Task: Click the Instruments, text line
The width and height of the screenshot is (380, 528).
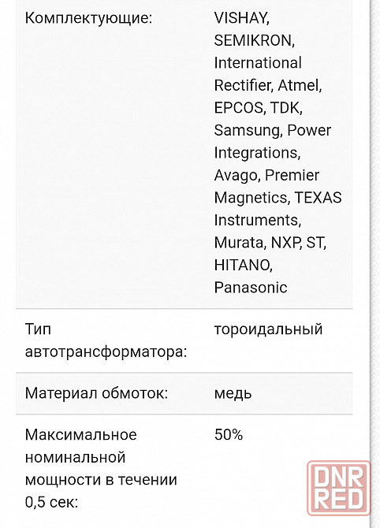Action: coord(258,220)
